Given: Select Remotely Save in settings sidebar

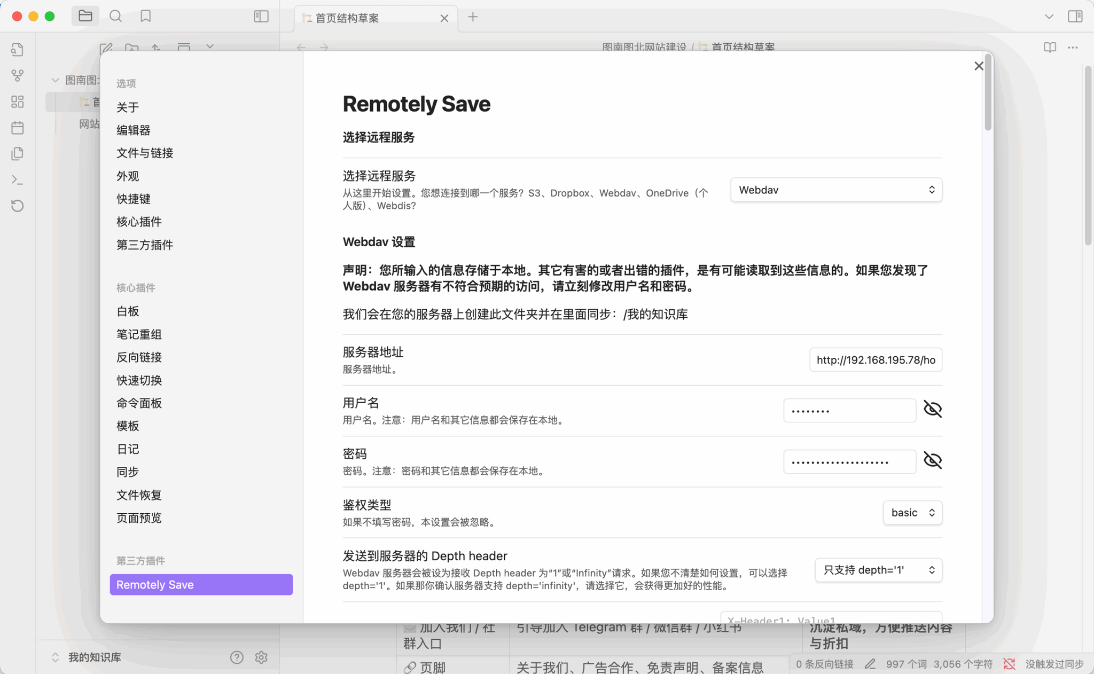Looking at the screenshot, I should coord(201,585).
